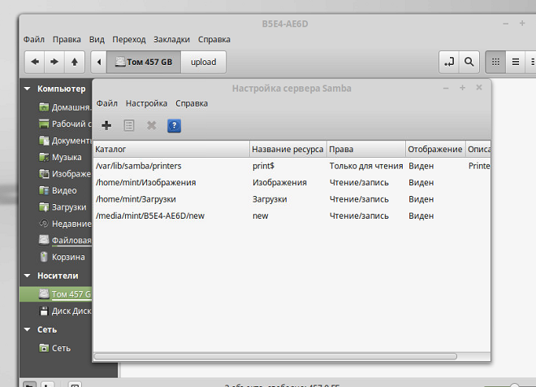Collapse the Компьютер sidebar section
536x387 pixels.
tap(28, 89)
